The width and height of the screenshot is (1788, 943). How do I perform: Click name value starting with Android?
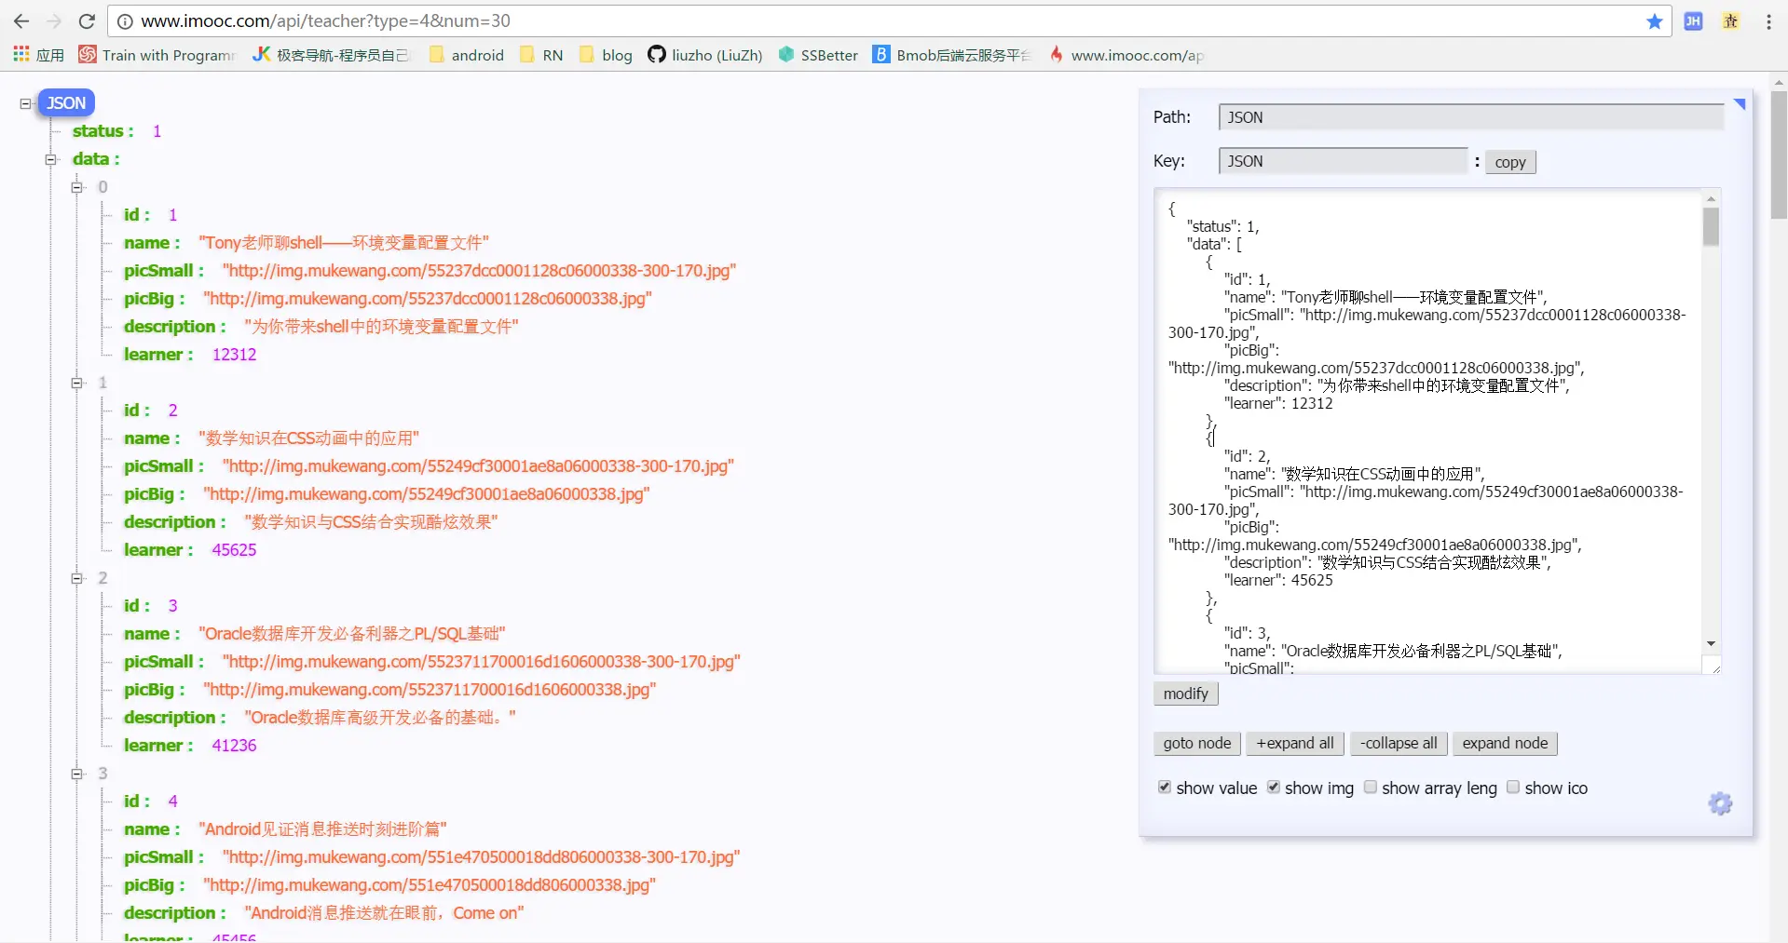coord(322,829)
